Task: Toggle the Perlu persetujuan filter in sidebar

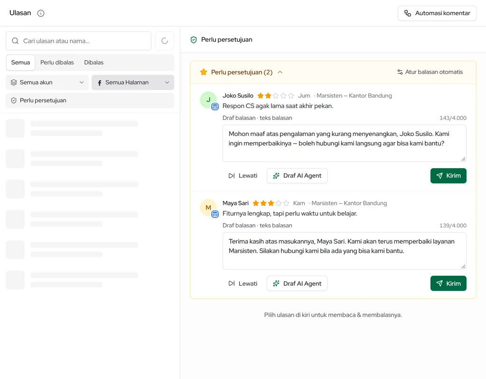Action: [x=90, y=100]
